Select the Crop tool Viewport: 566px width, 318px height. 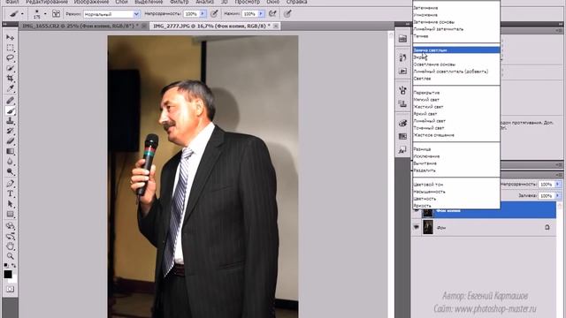click(x=10, y=78)
